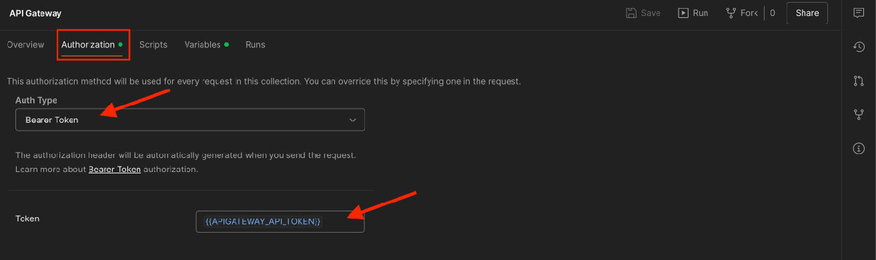
Task: Expand Auth Type using the chevron arrow
Action: pos(353,120)
